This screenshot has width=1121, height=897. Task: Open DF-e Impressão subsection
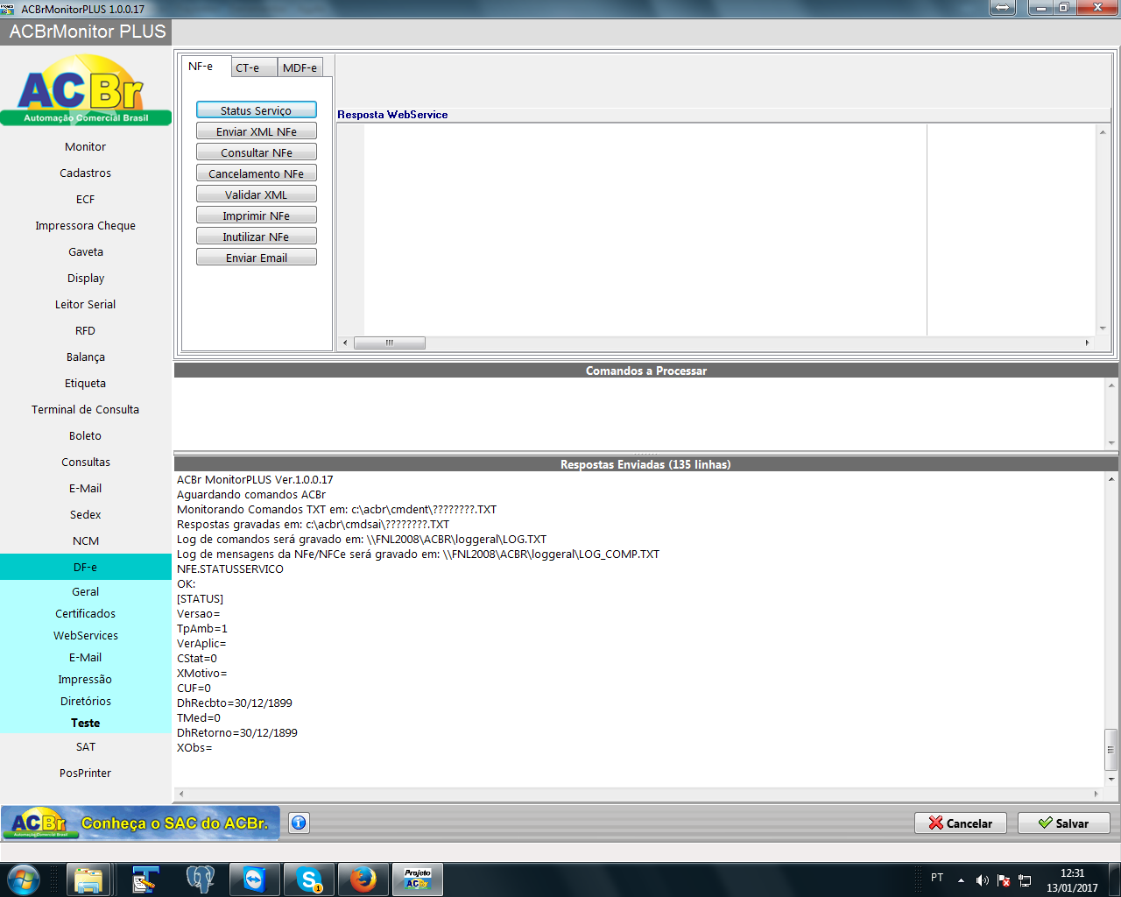pyautogui.click(x=86, y=679)
